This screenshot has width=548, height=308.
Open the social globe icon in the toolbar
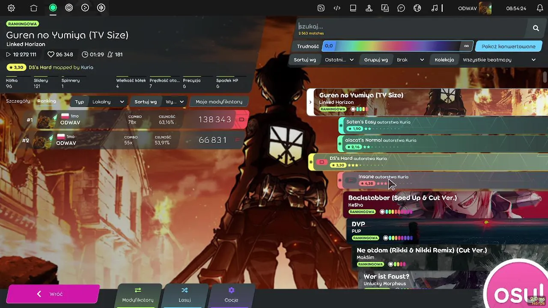point(417,8)
